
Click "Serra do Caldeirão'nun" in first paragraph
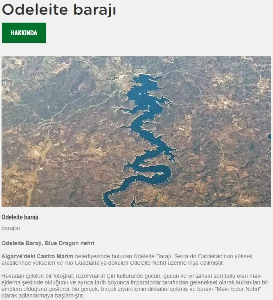[x=204, y=256]
